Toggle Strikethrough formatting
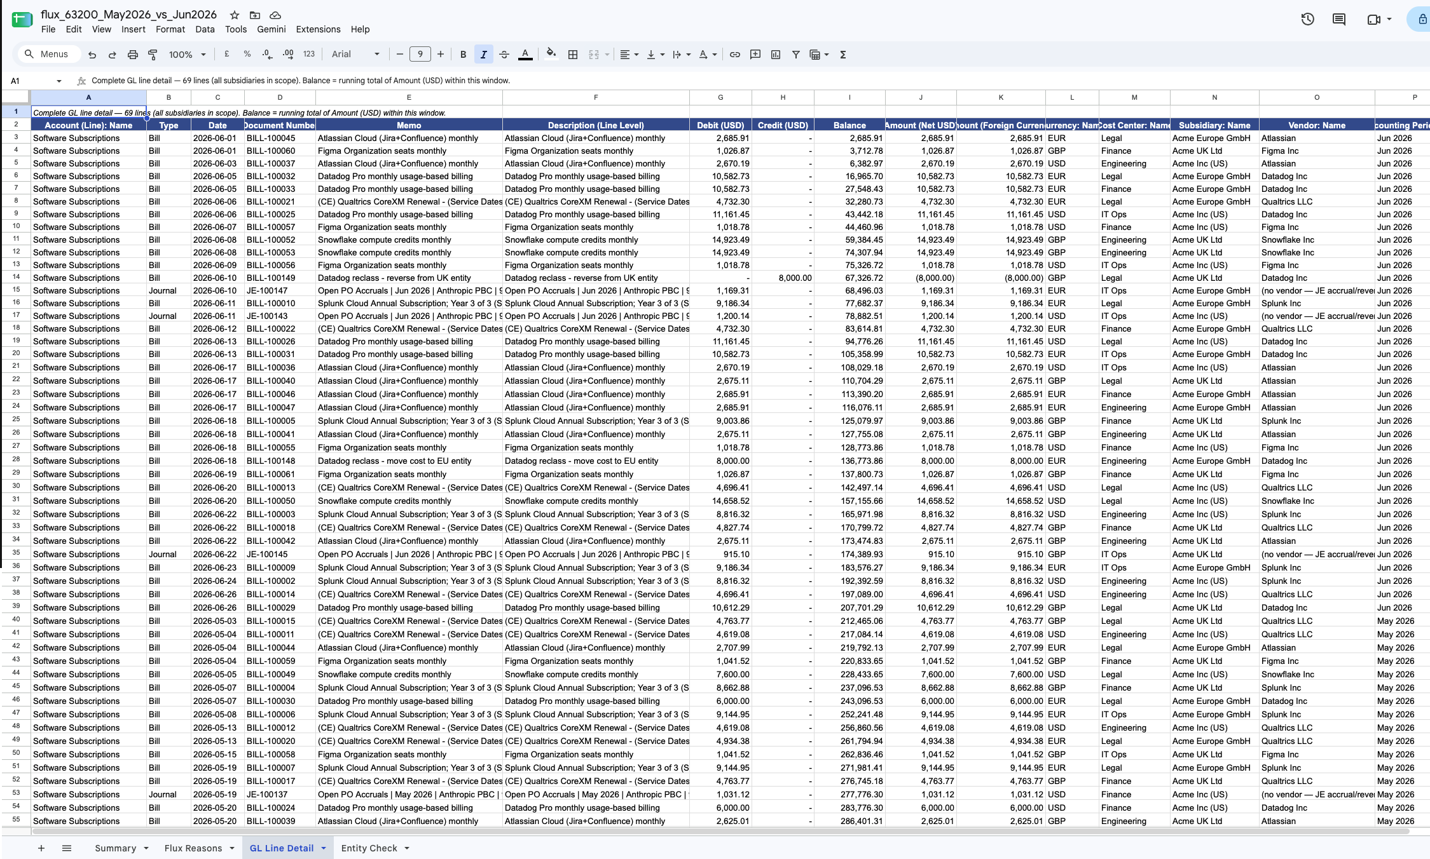Screen dimensions: 1430x859 (504, 55)
